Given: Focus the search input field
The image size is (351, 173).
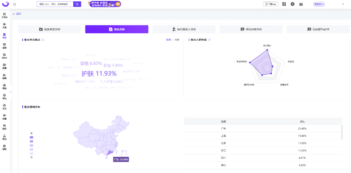Looking at the screenshot, I should pyautogui.click(x=55, y=4).
